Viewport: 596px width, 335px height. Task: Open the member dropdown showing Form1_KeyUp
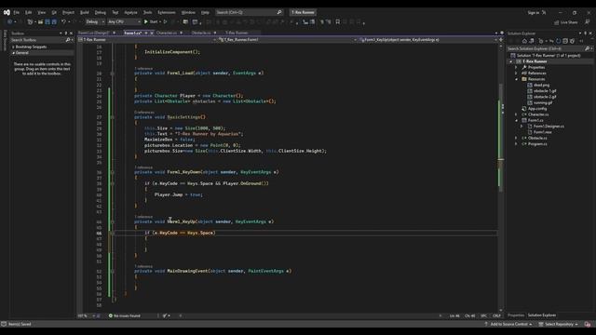(x=427, y=39)
